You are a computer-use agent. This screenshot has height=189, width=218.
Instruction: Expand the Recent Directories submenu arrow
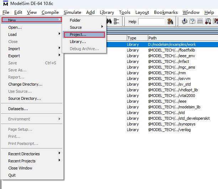pyautogui.click(x=59, y=153)
